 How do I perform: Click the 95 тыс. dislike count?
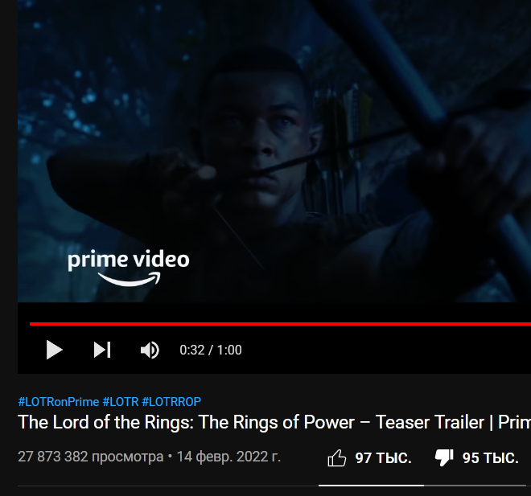[x=491, y=458]
